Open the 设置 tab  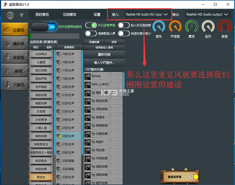(x=97, y=15)
